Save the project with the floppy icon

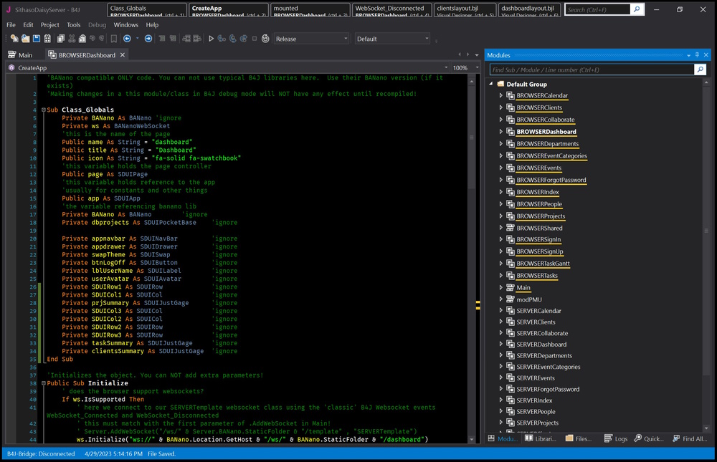coord(36,39)
